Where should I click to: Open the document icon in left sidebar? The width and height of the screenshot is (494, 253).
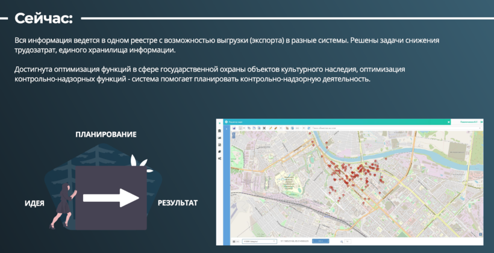219,145
